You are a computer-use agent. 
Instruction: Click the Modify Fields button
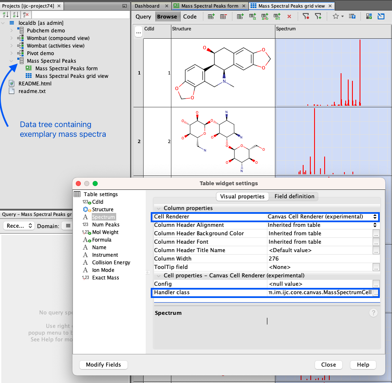tap(103, 365)
